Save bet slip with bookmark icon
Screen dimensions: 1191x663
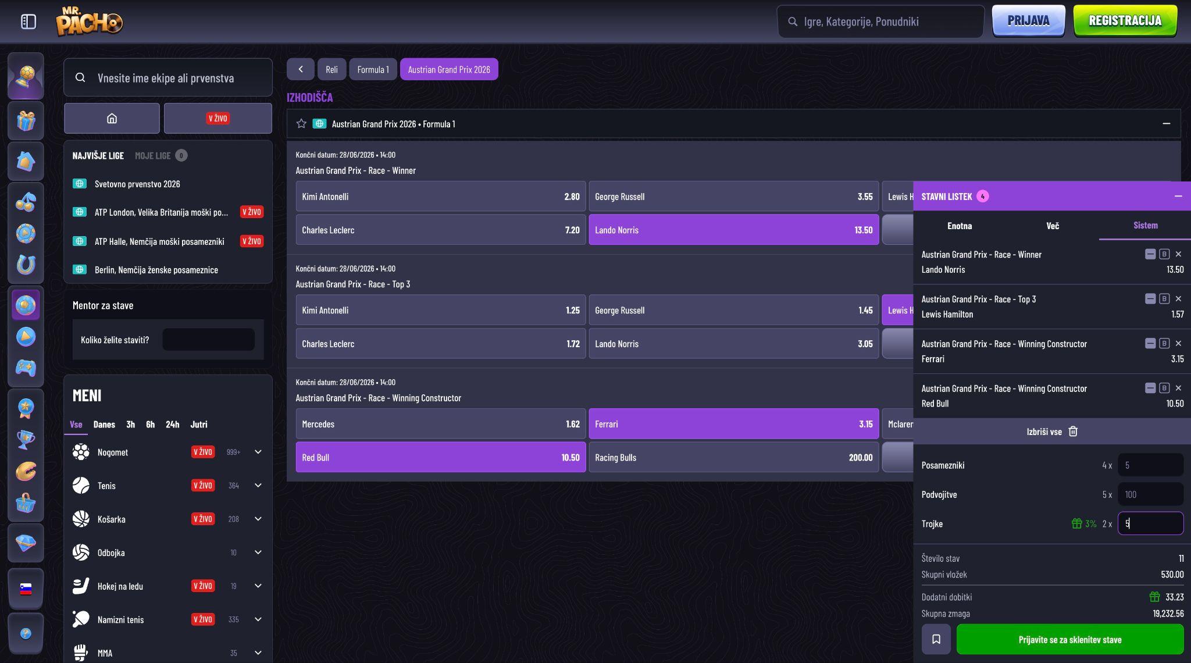point(936,639)
